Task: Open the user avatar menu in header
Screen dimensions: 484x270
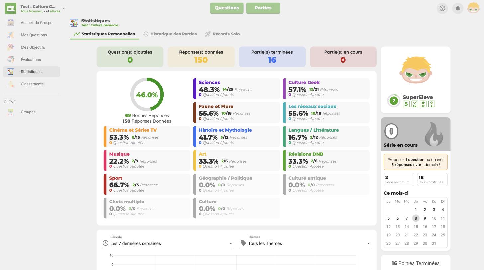Action: click(473, 8)
